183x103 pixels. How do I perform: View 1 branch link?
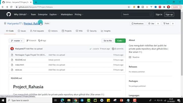click(x=31, y=41)
